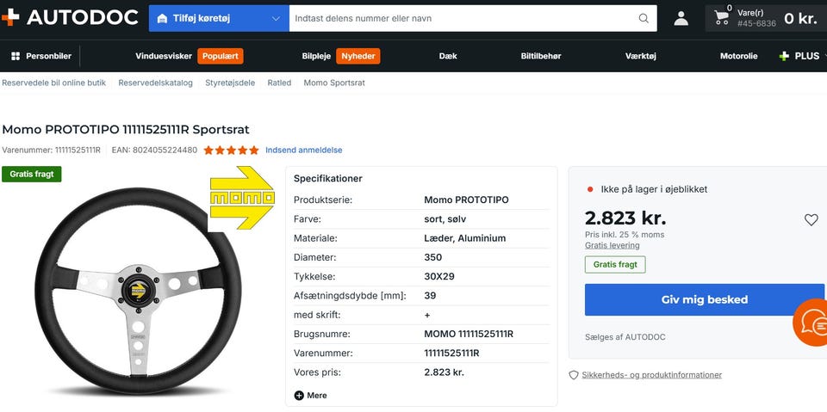The height and width of the screenshot is (412, 827).
Task: Click the Nyheder badge
Action: pos(358,56)
